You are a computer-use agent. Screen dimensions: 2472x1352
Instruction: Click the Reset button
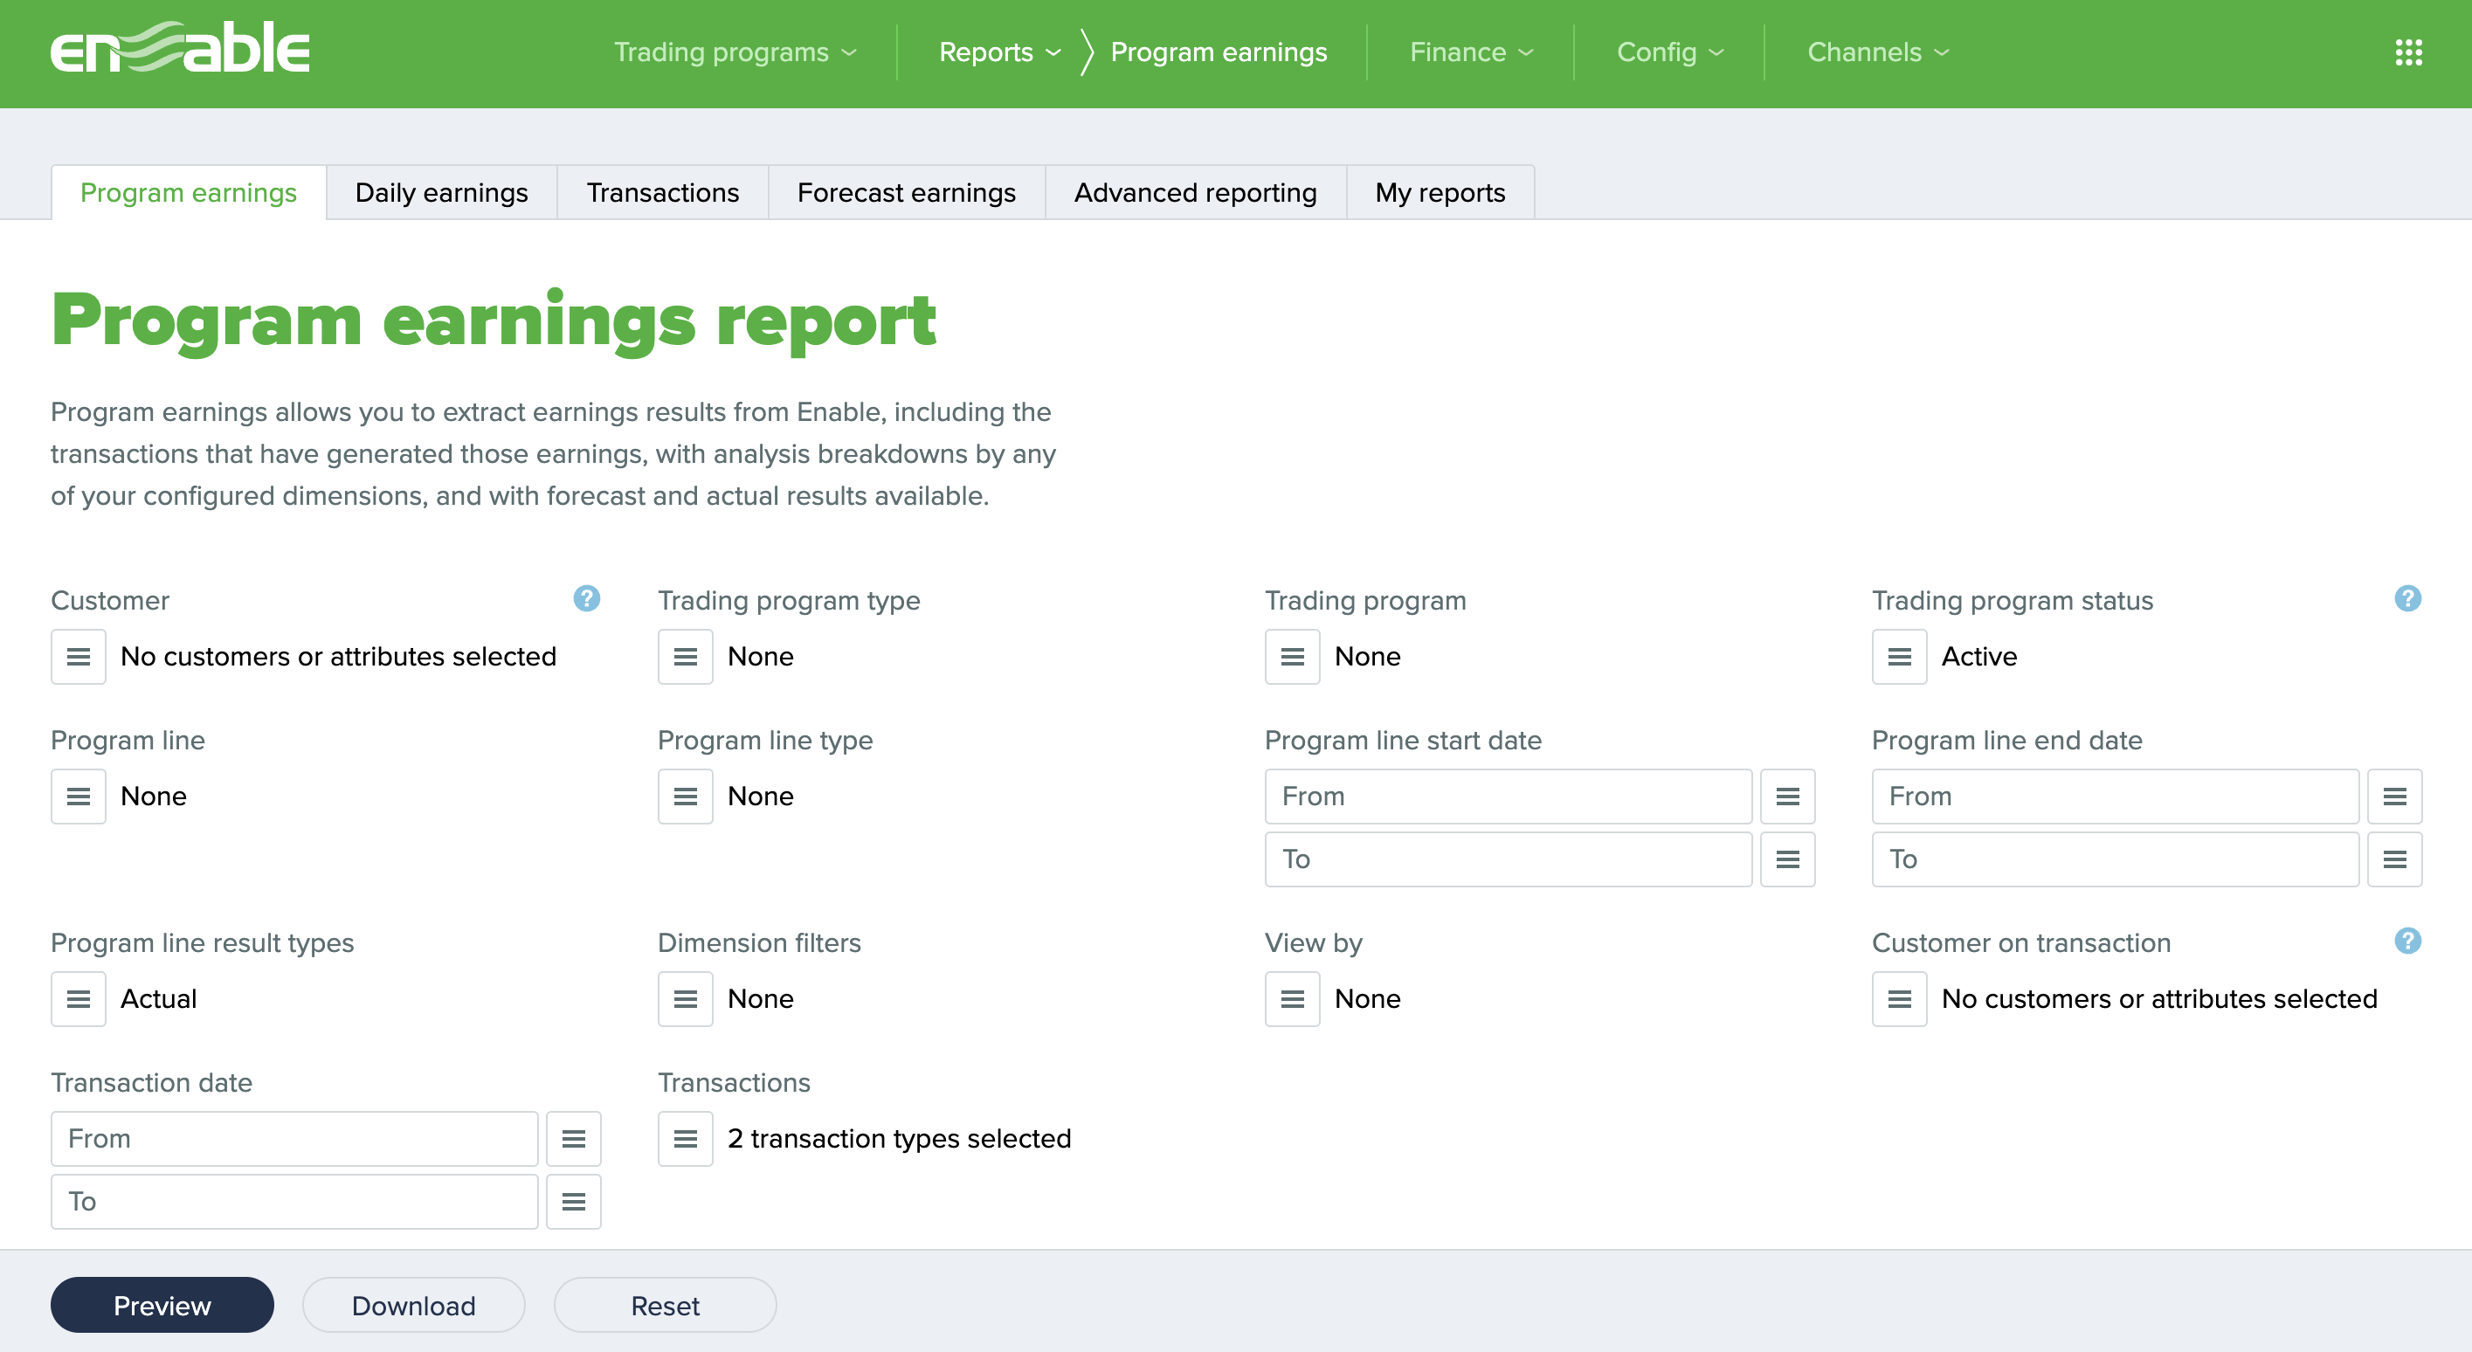665,1305
